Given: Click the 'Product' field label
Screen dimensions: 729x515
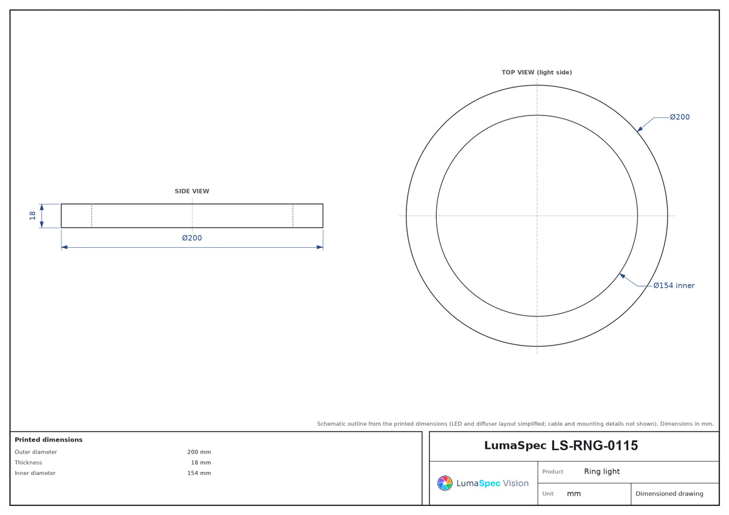Looking at the screenshot, I should (553, 472).
